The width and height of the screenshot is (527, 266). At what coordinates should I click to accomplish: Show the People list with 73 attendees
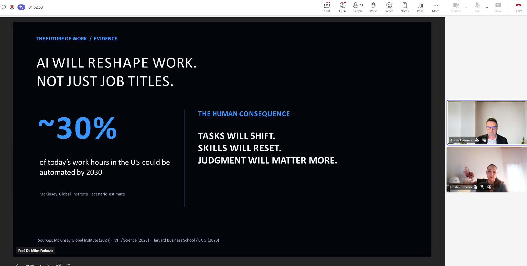click(x=358, y=7)
